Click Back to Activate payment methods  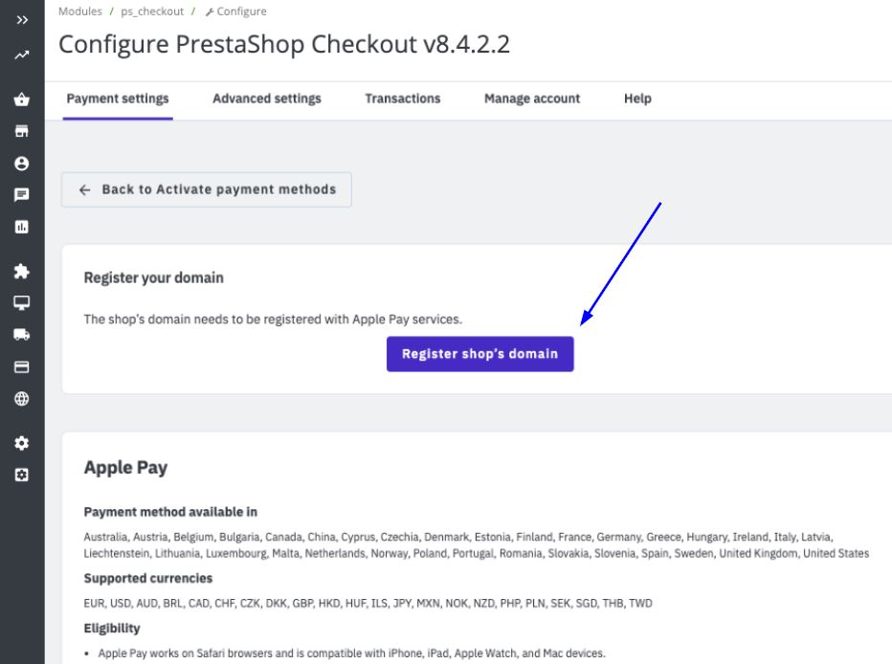coord(207,189)
